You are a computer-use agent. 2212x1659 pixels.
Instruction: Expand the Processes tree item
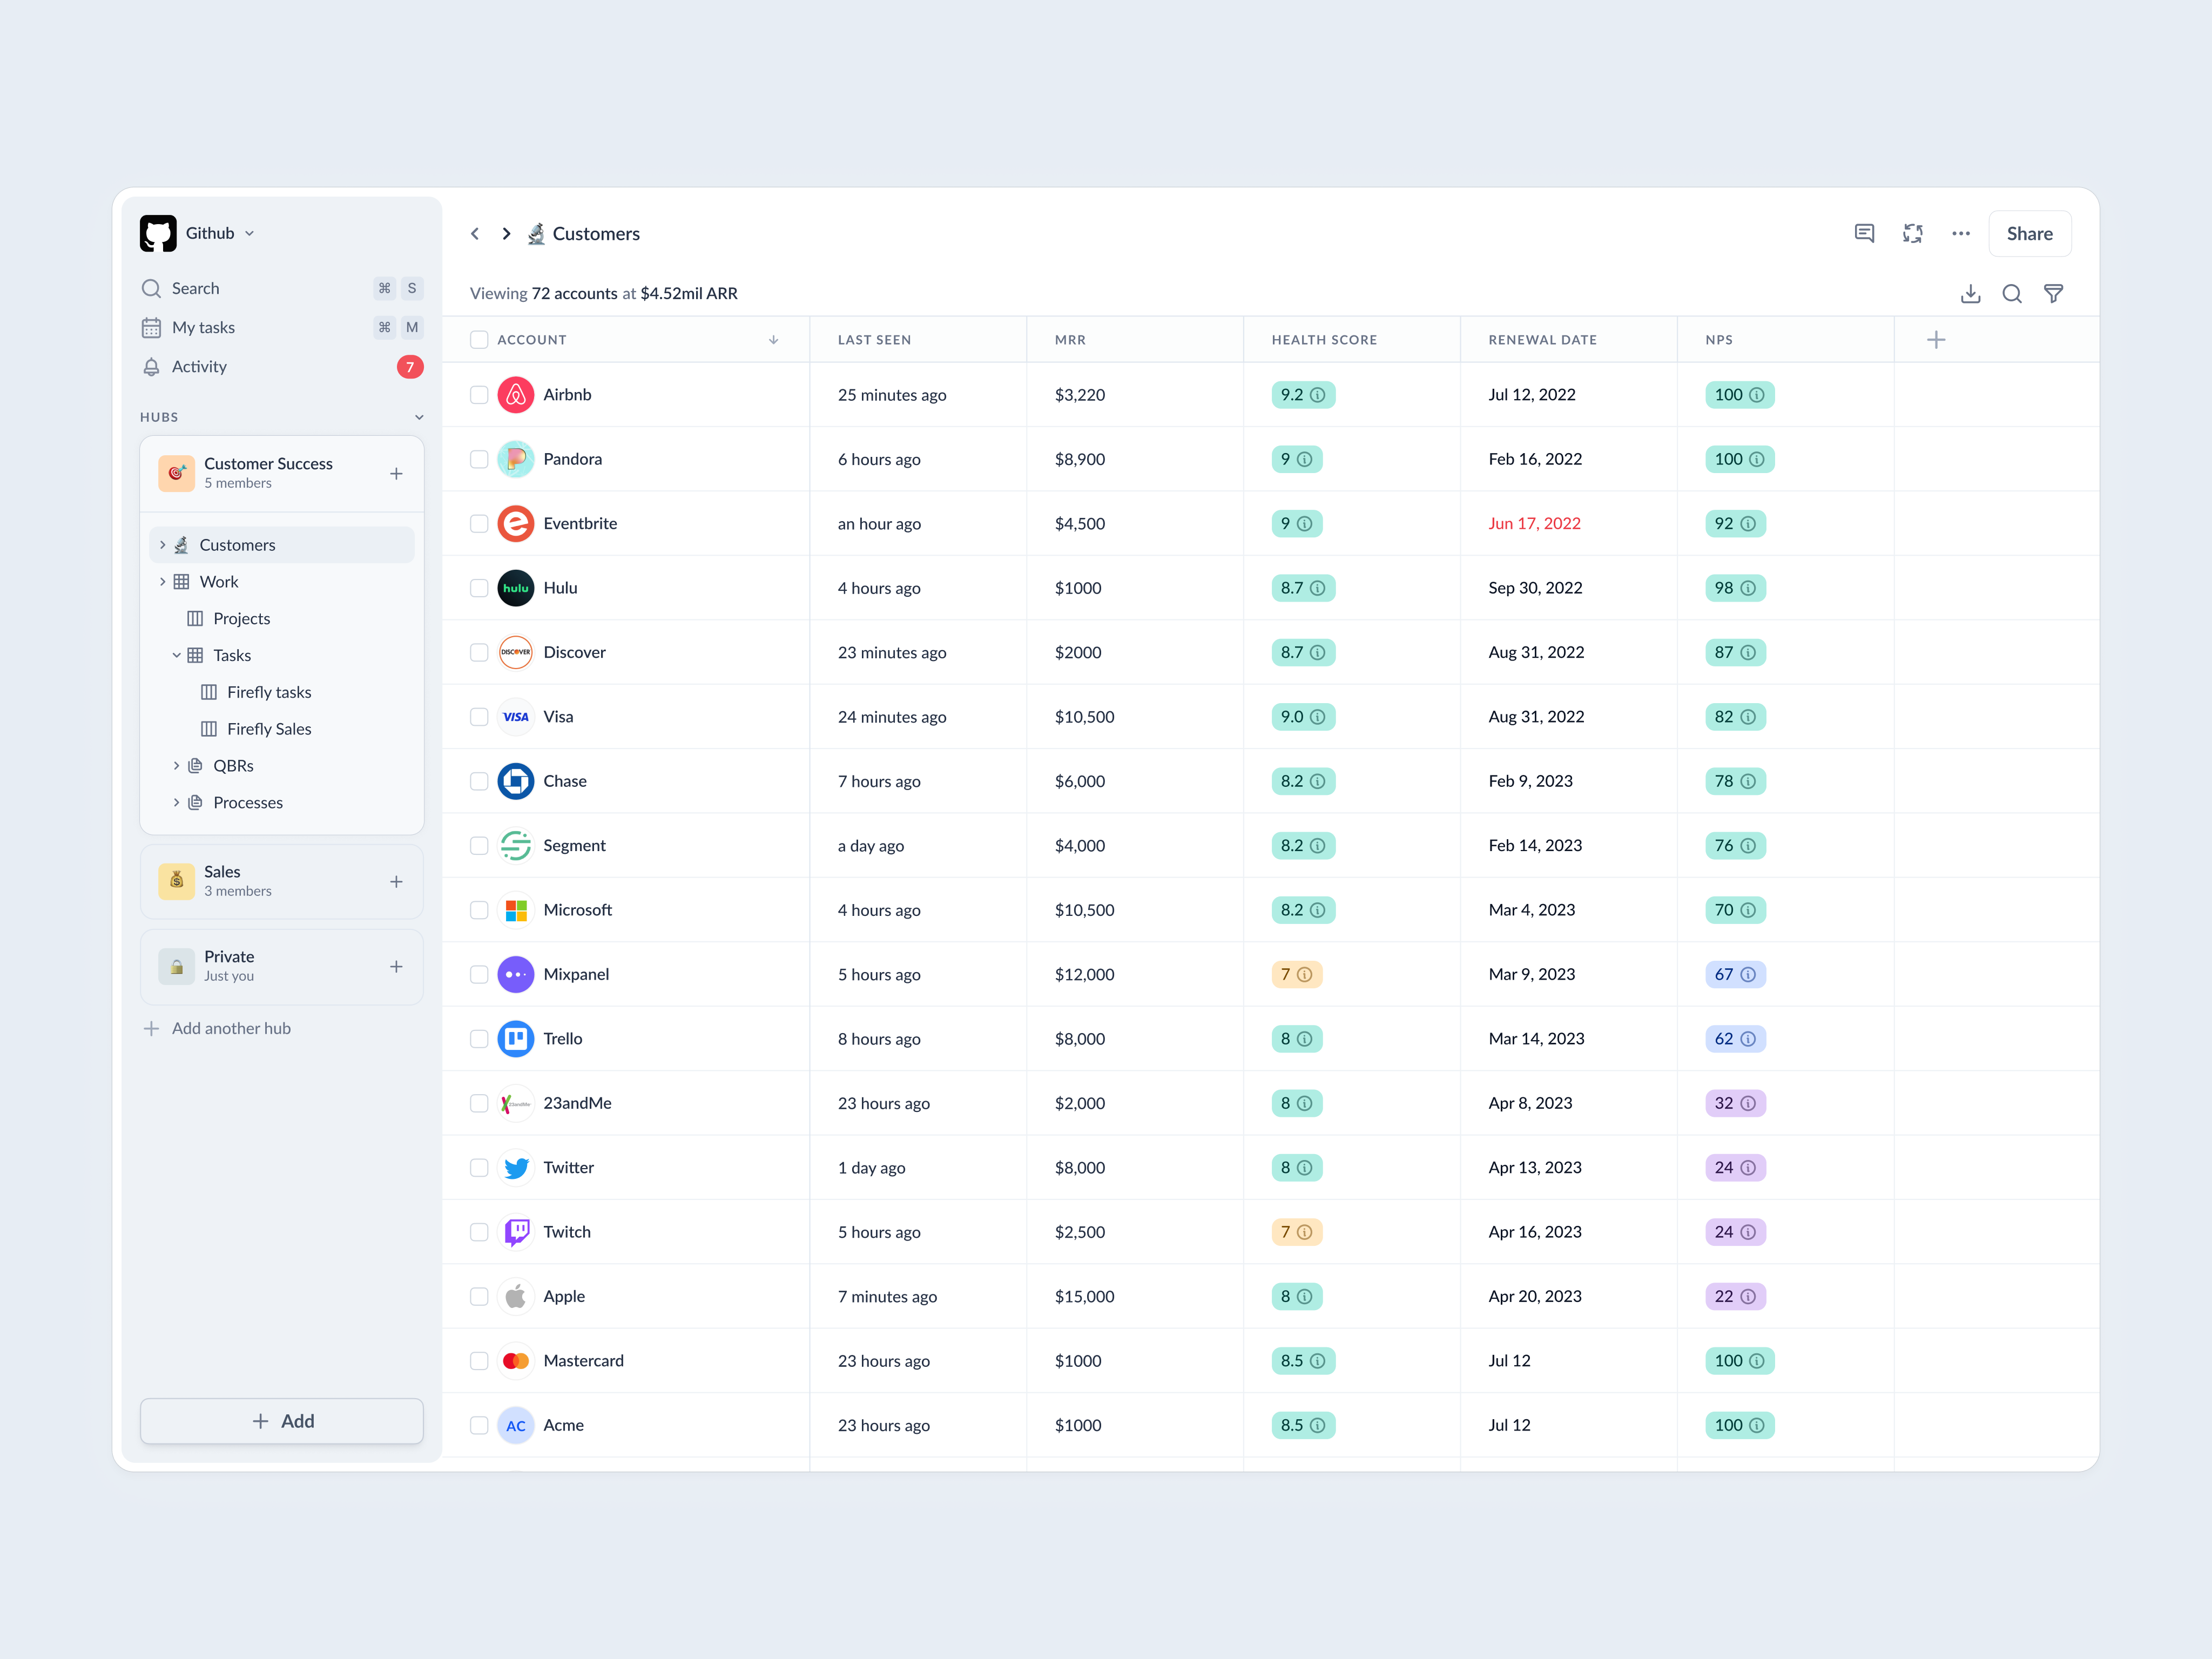tap(176, 802)
